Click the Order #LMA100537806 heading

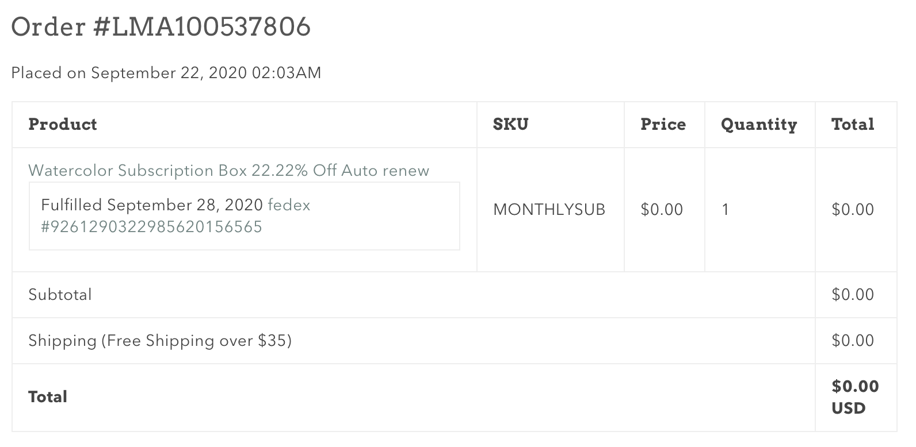coord(161,27)
